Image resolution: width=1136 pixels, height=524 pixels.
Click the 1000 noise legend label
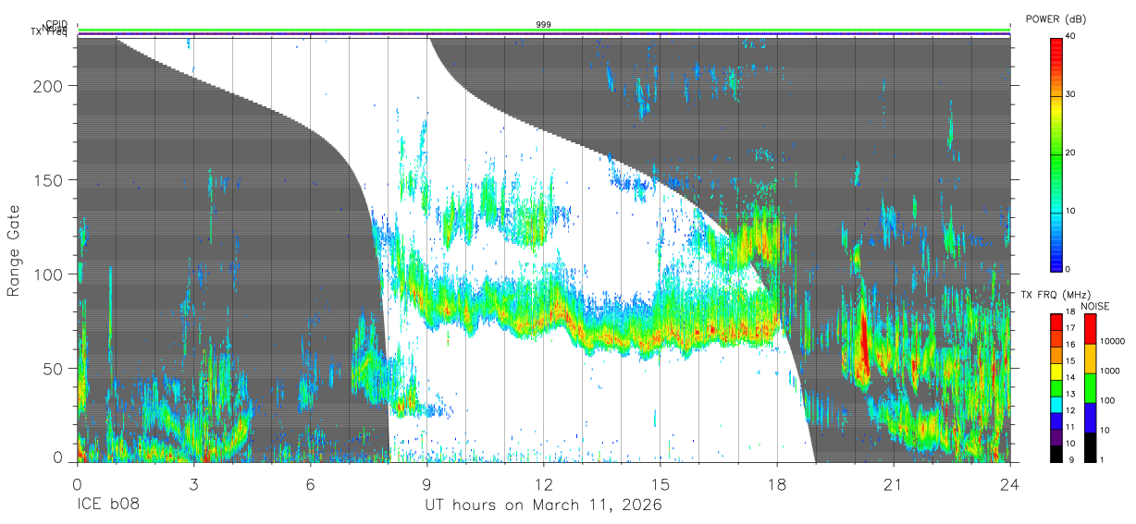pyautogui.click(x=1111, y=371)
